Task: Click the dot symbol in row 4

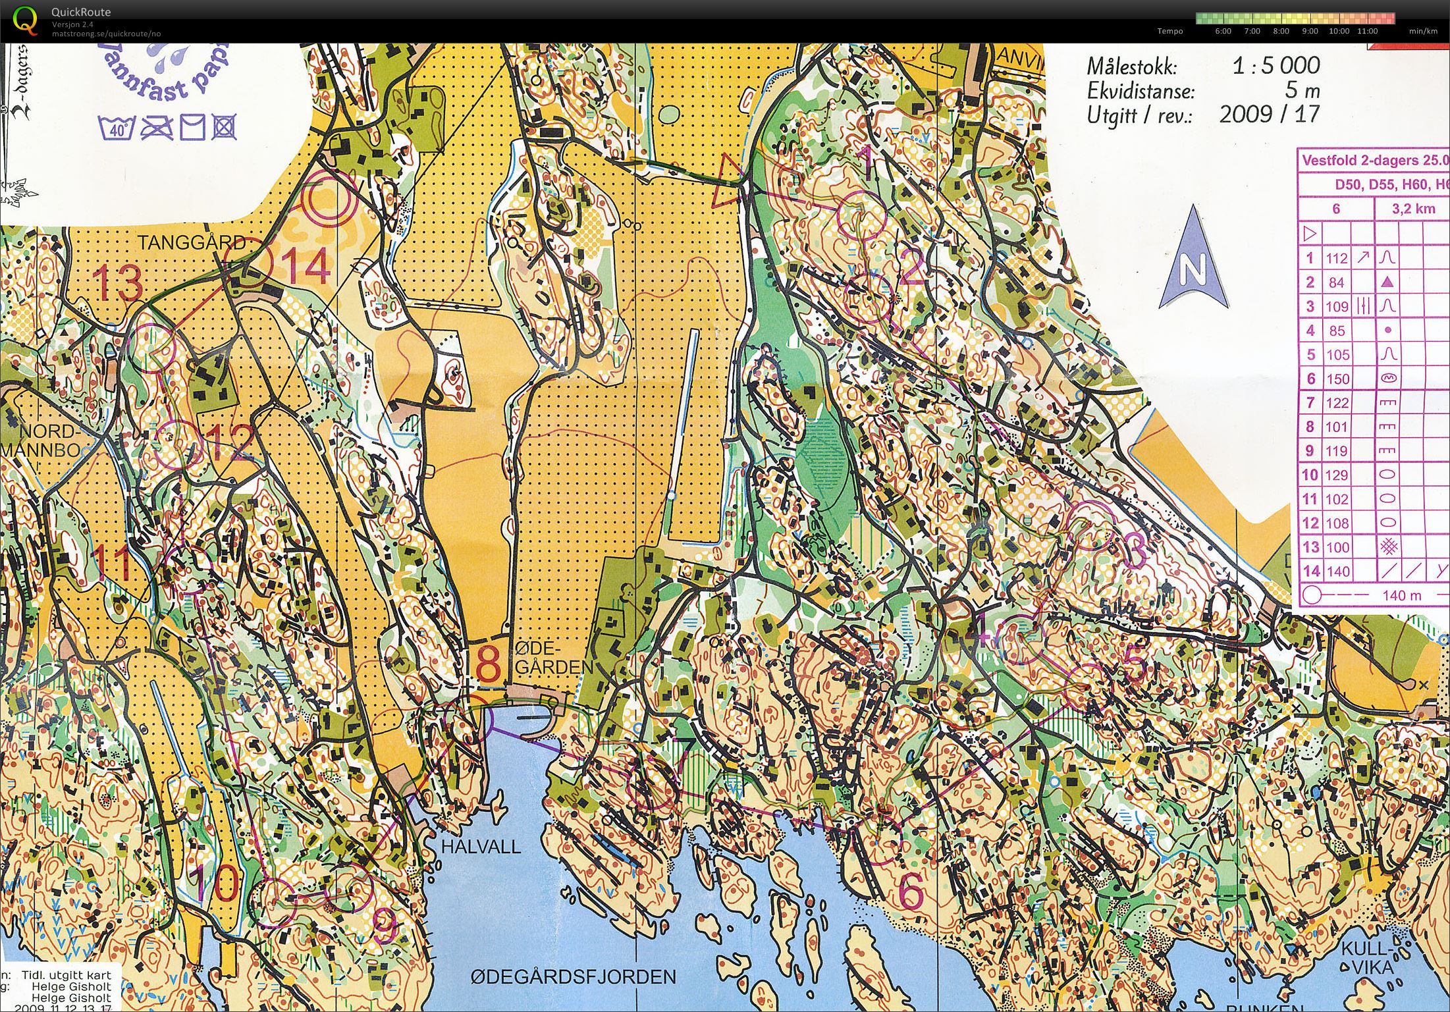Action: [1387, 330]
